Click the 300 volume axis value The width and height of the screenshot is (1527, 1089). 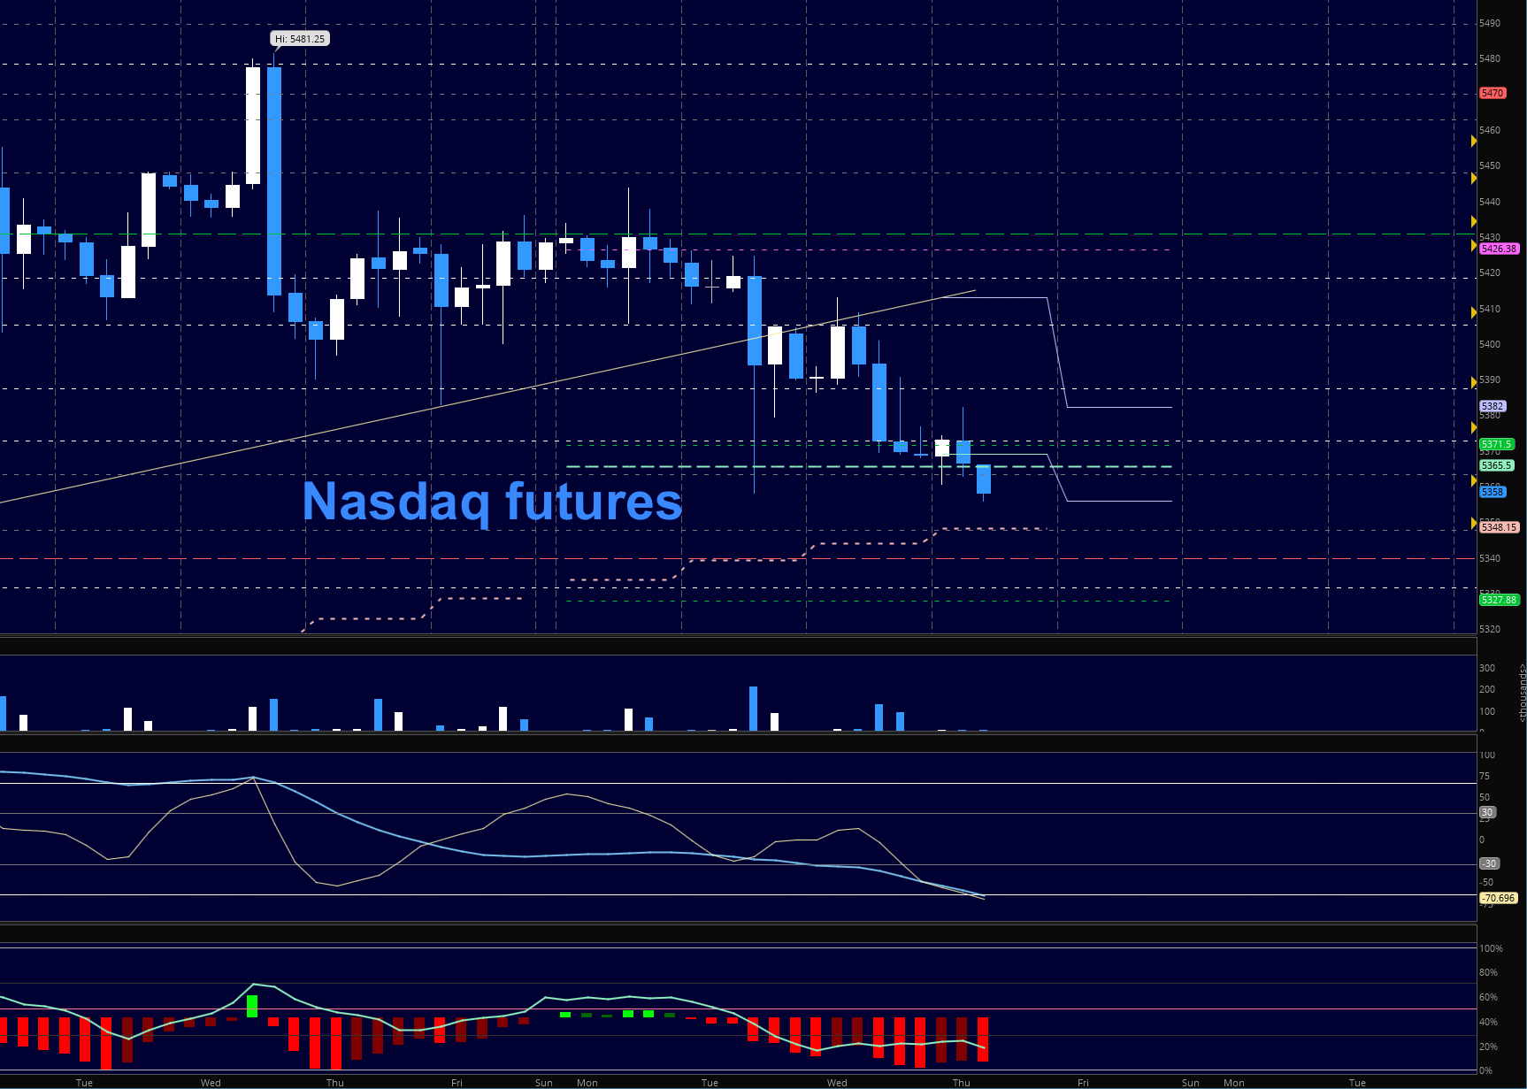[1487, 668]
